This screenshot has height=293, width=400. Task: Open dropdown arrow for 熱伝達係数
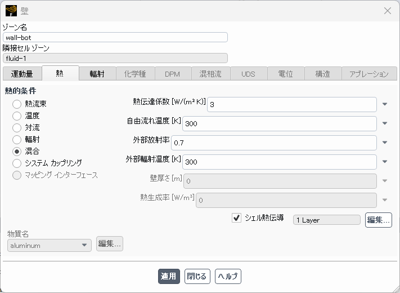click(x=385, y=104)
